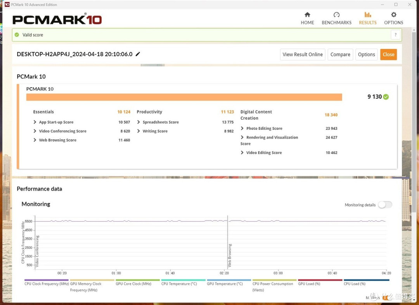Click the Video Editing value 10 462
419x305 pixels.
(331, 152)
